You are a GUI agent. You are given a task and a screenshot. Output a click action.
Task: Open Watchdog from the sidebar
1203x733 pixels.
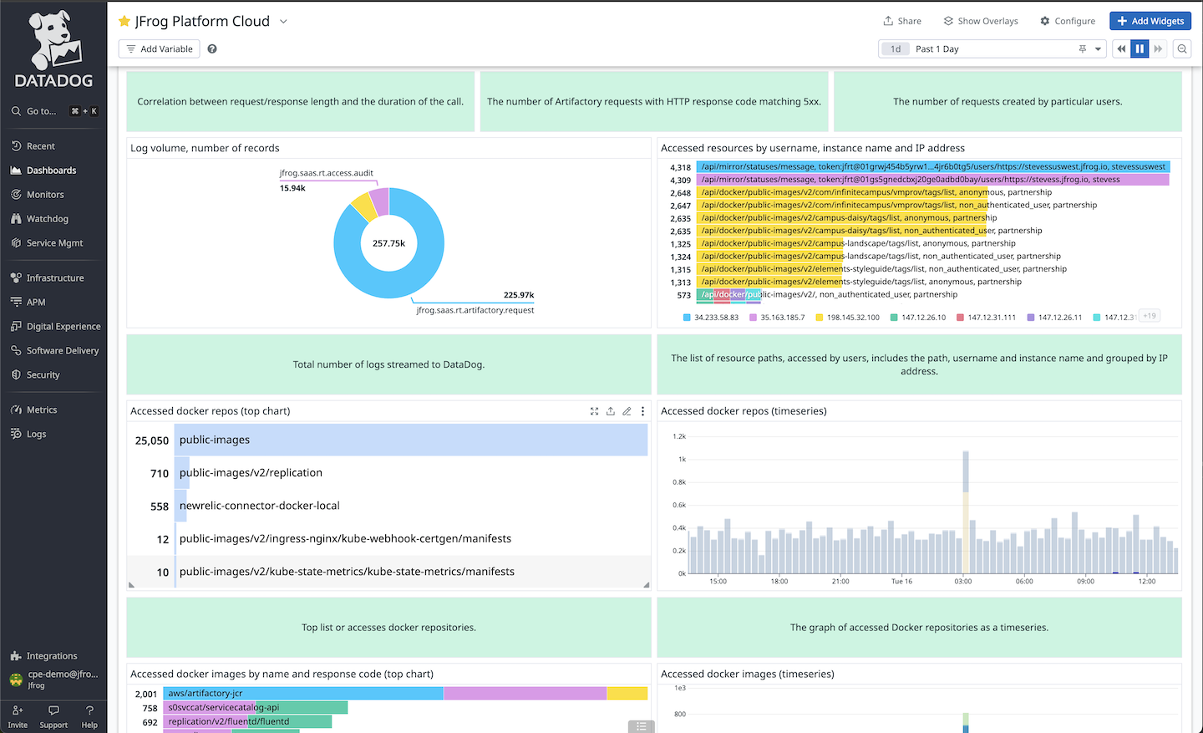43,218
